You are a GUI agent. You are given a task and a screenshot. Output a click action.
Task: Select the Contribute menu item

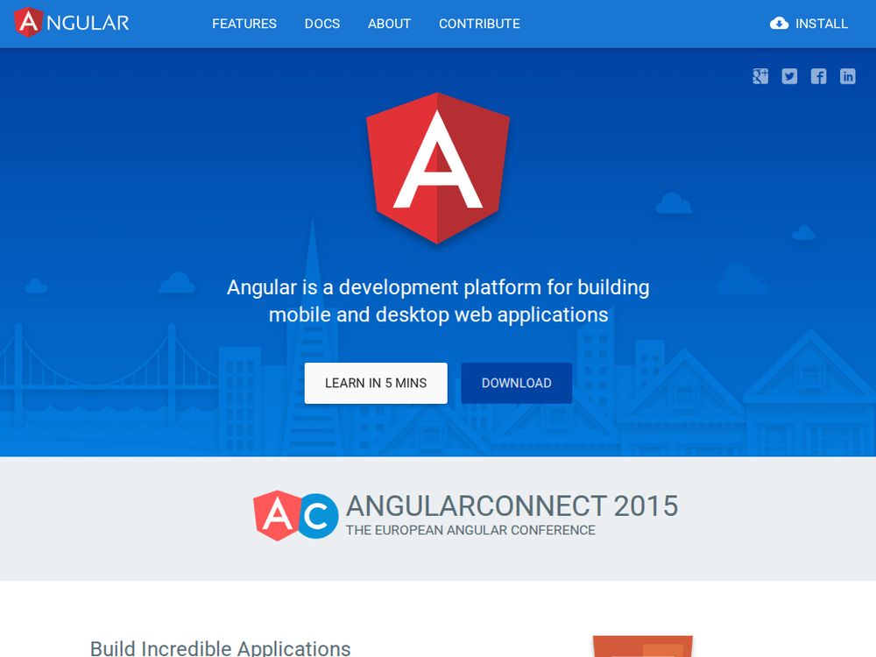coord(479,24)
